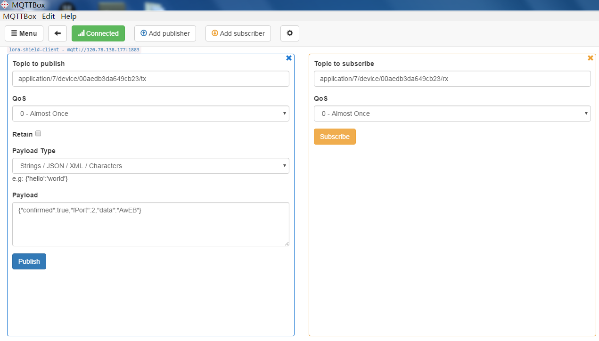Open the MQTTBox menu

point(20,16)
